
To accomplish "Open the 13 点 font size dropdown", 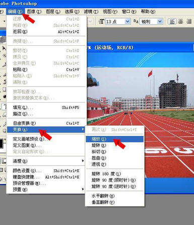I will pyautogui.click(x=127, y=22).
